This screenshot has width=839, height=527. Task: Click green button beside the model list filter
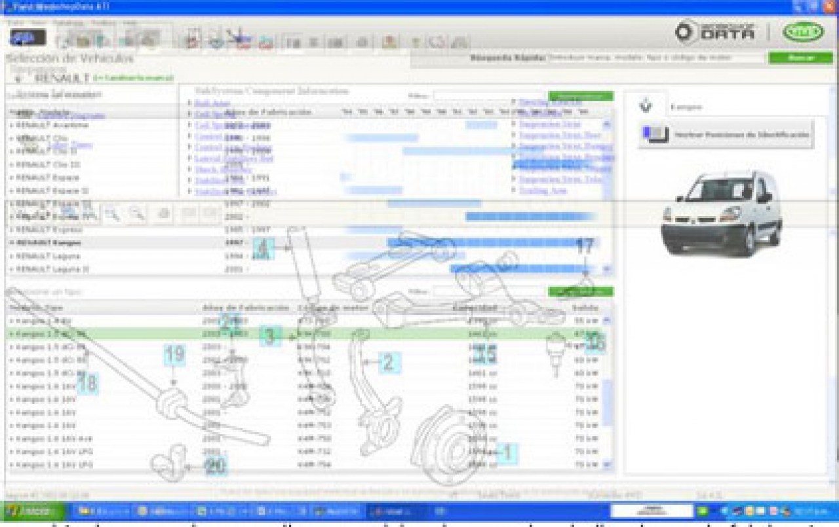[581, 96]
